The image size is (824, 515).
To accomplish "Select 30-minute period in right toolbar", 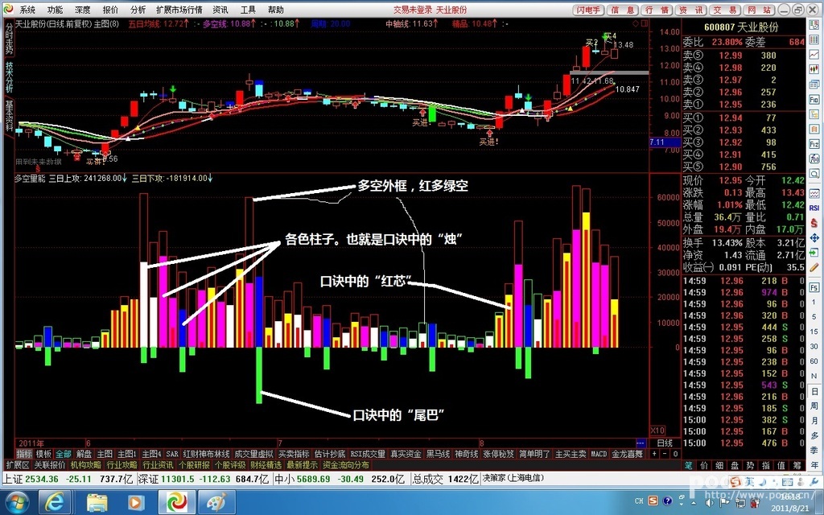I will click(814, 348).
